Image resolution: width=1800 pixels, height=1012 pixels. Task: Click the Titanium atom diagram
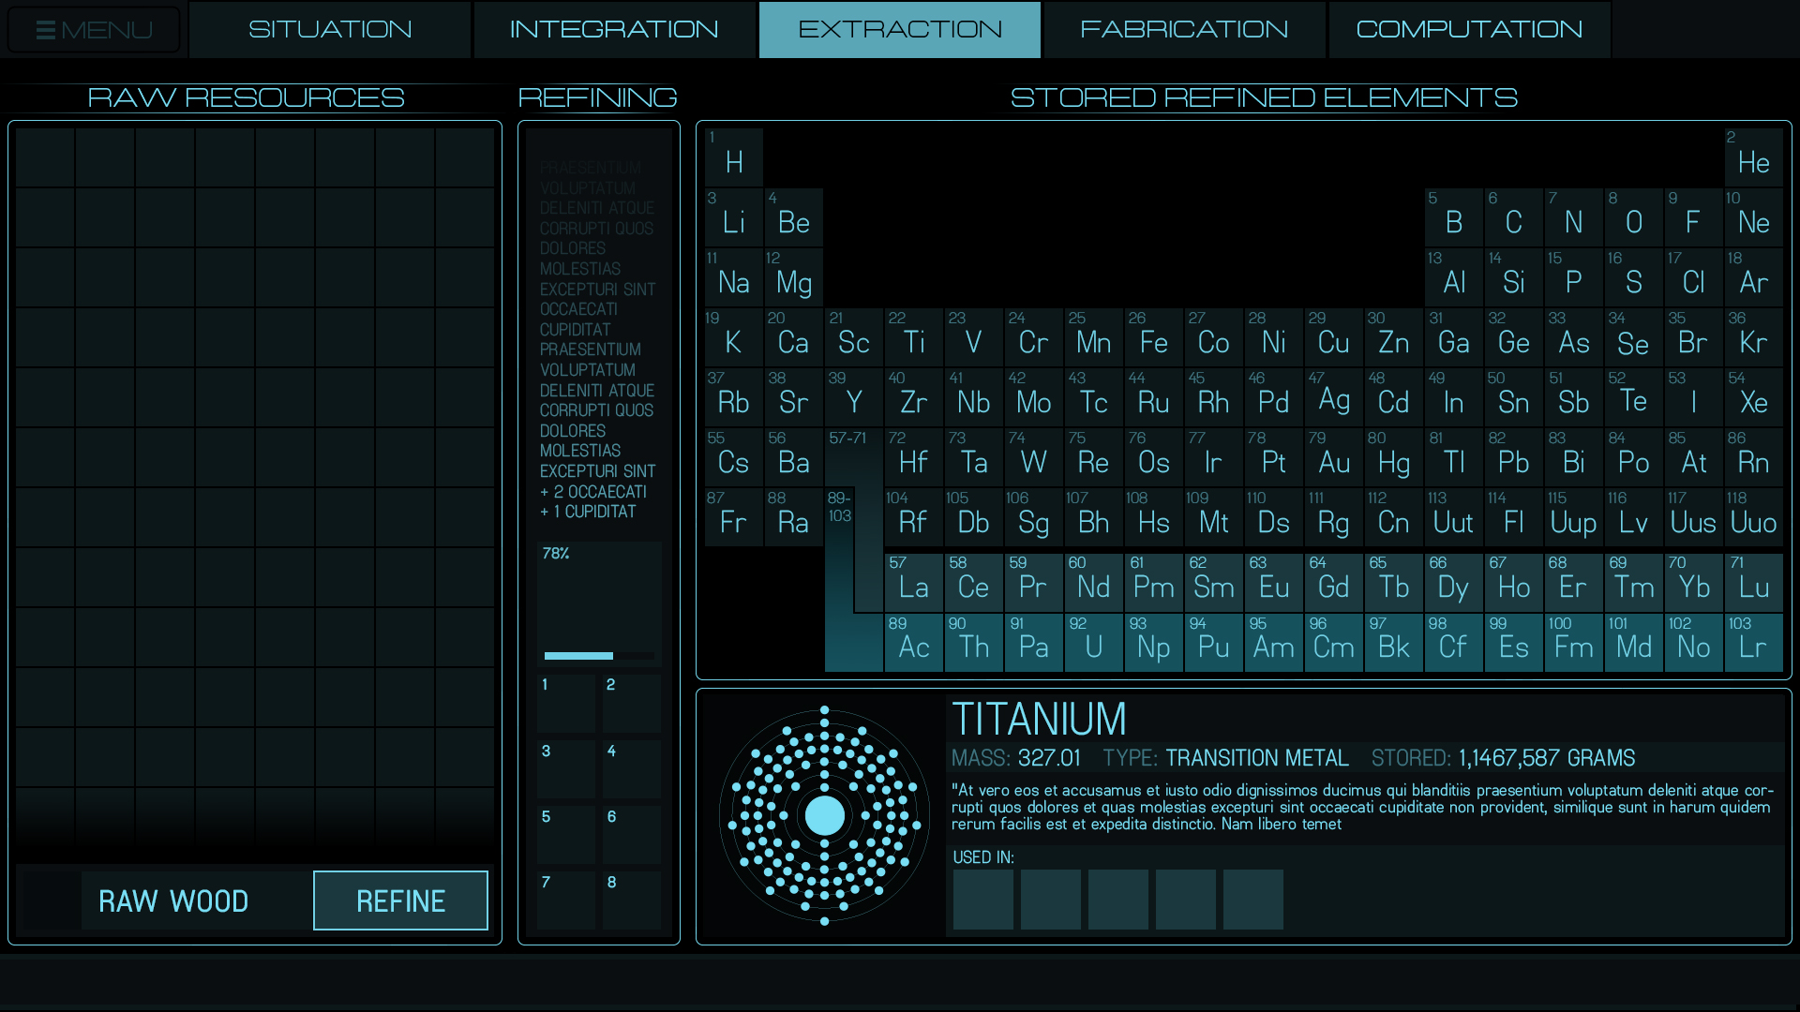[x=824, y=815]
